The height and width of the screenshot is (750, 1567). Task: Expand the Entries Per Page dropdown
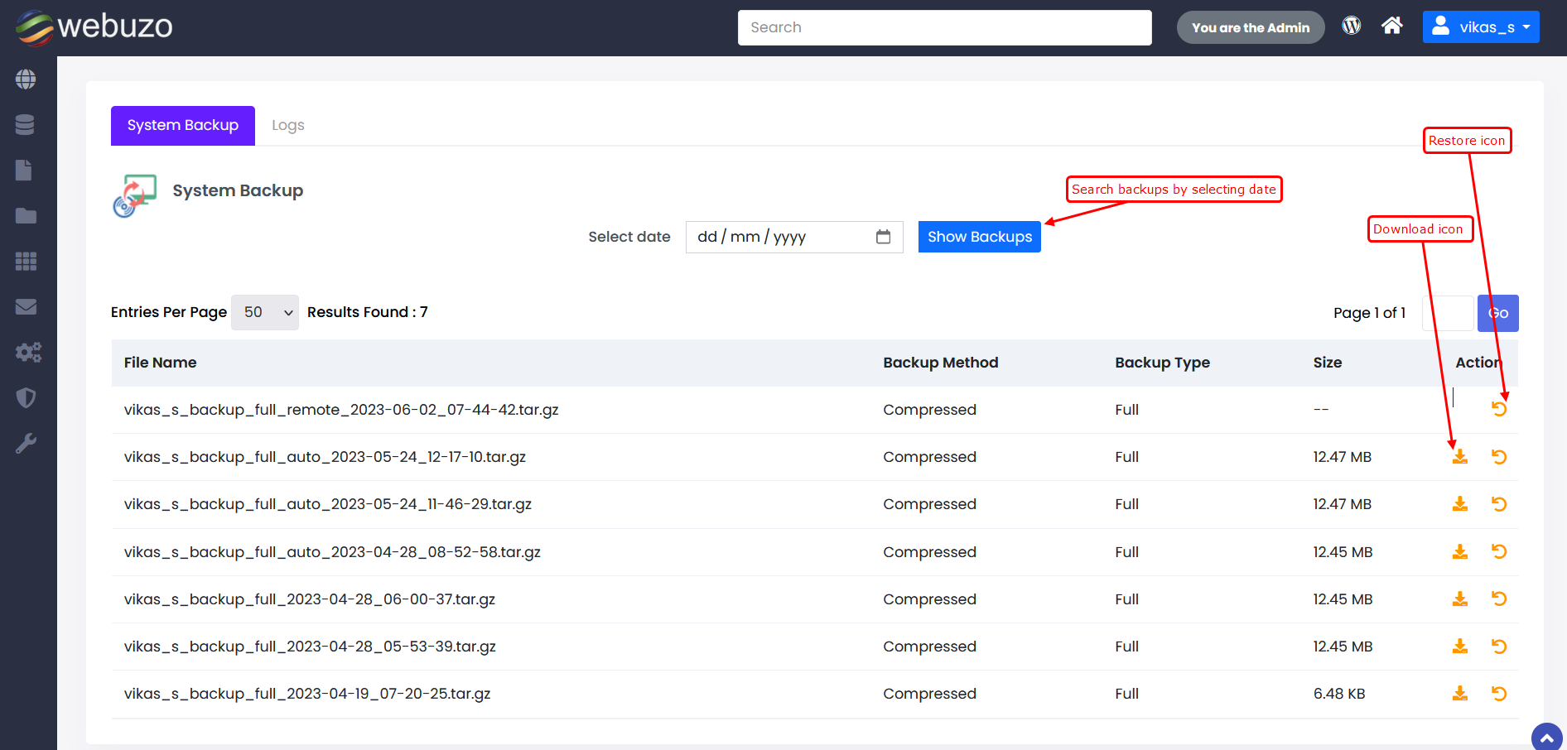tap(265, 313)
